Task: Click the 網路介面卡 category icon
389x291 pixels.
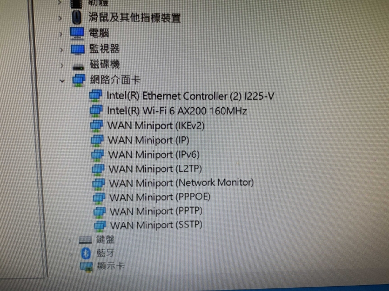Action: point(79,80)
